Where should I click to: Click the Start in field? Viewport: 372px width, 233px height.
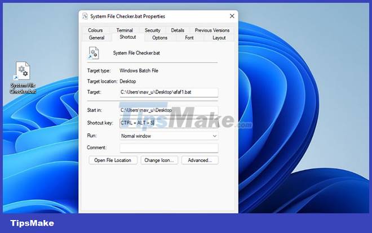point(169,110)
